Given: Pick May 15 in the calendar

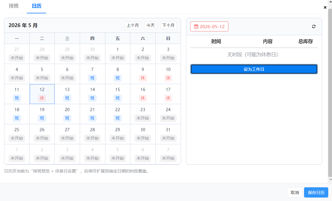Looking at the screenshot, I should point(118,94).
